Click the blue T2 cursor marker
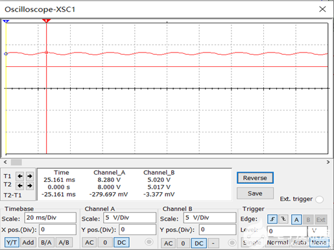This screenshot has width=334, height=250. click(x=6, y=21)
